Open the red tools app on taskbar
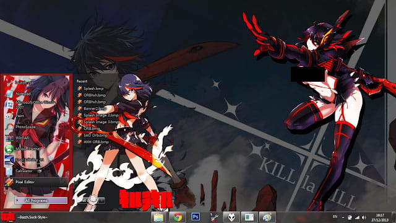Image resolution: width=396 pixels, height=223 pixels. (x=214, y=217)
